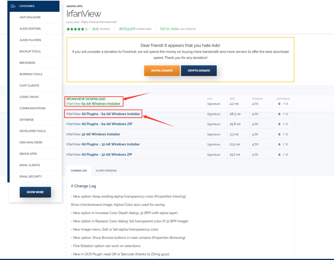Click antivirus result for 32-bit Windows Installer
Viewport: 334px width, 260px height.
click(283, 134)
